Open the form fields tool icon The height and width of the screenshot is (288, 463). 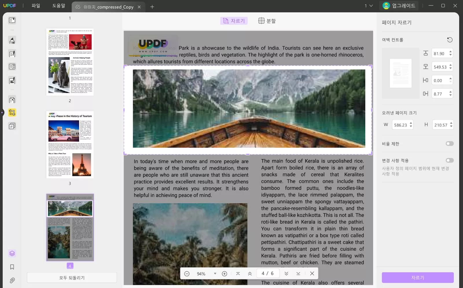[12, 67]
